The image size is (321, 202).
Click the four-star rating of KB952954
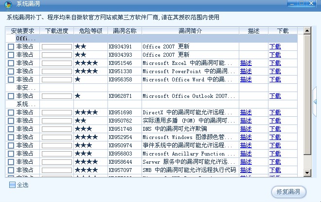(x=86, y=137)
